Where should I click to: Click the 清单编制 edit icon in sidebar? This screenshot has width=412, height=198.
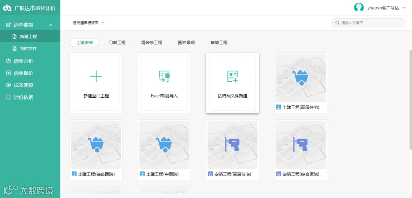pyautogui.click(x=8, y=25)
